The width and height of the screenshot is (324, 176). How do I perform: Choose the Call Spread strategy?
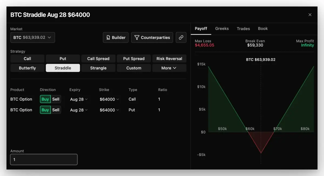(98, 59)
